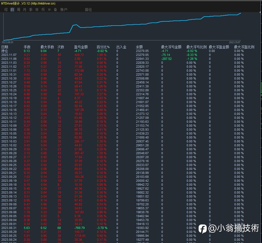Open the 备 notes tab
The image size is (262, 243).
coord(55,10)
